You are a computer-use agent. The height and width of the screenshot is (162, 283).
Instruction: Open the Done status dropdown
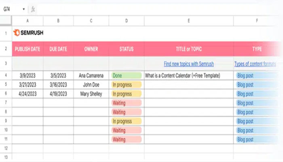click(126, 75)
